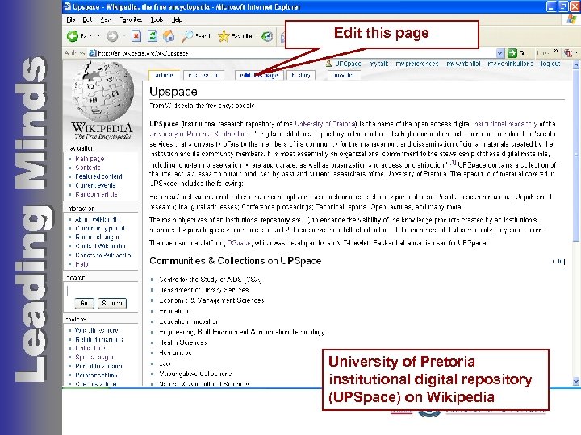Click the log out link
581x435 pixels.
pos(550,64)
